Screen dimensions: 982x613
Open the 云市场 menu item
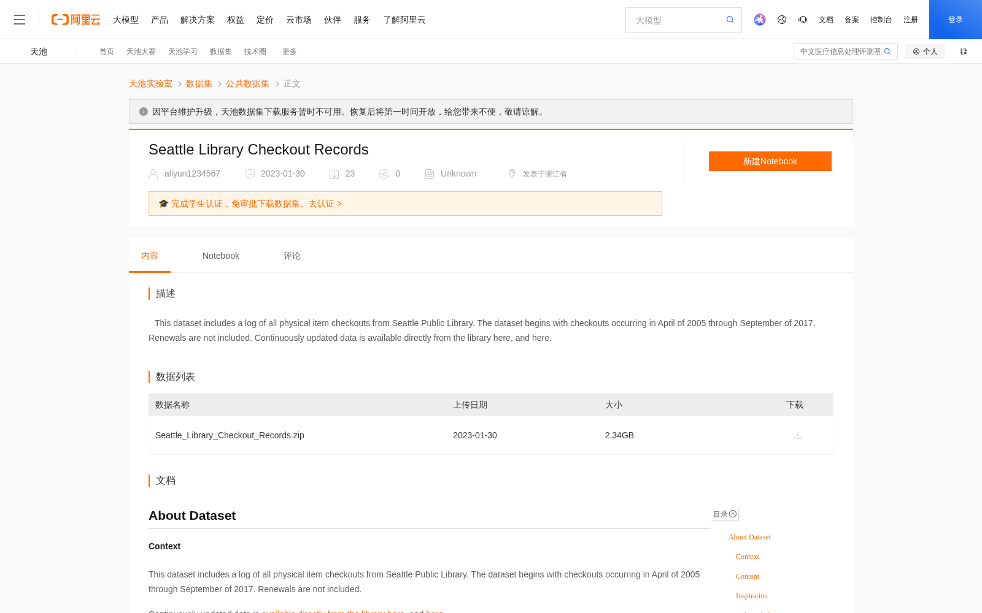299,20
